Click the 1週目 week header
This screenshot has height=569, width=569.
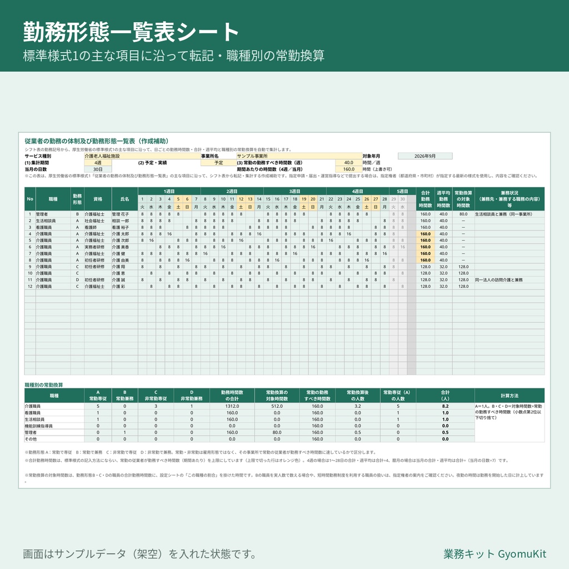(x=169, y=191)
